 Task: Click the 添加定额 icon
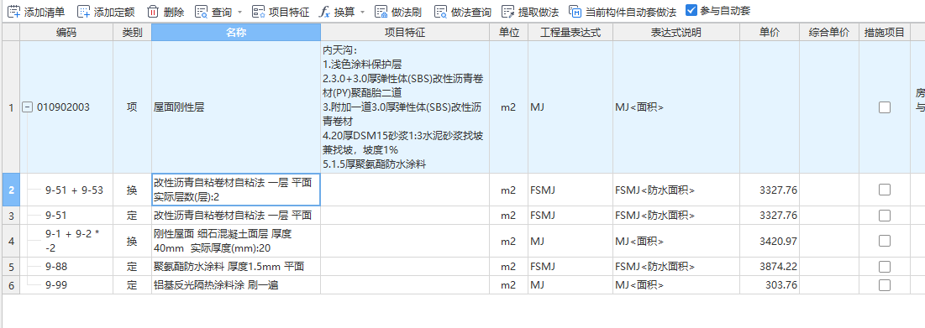(x=84, y=11)
